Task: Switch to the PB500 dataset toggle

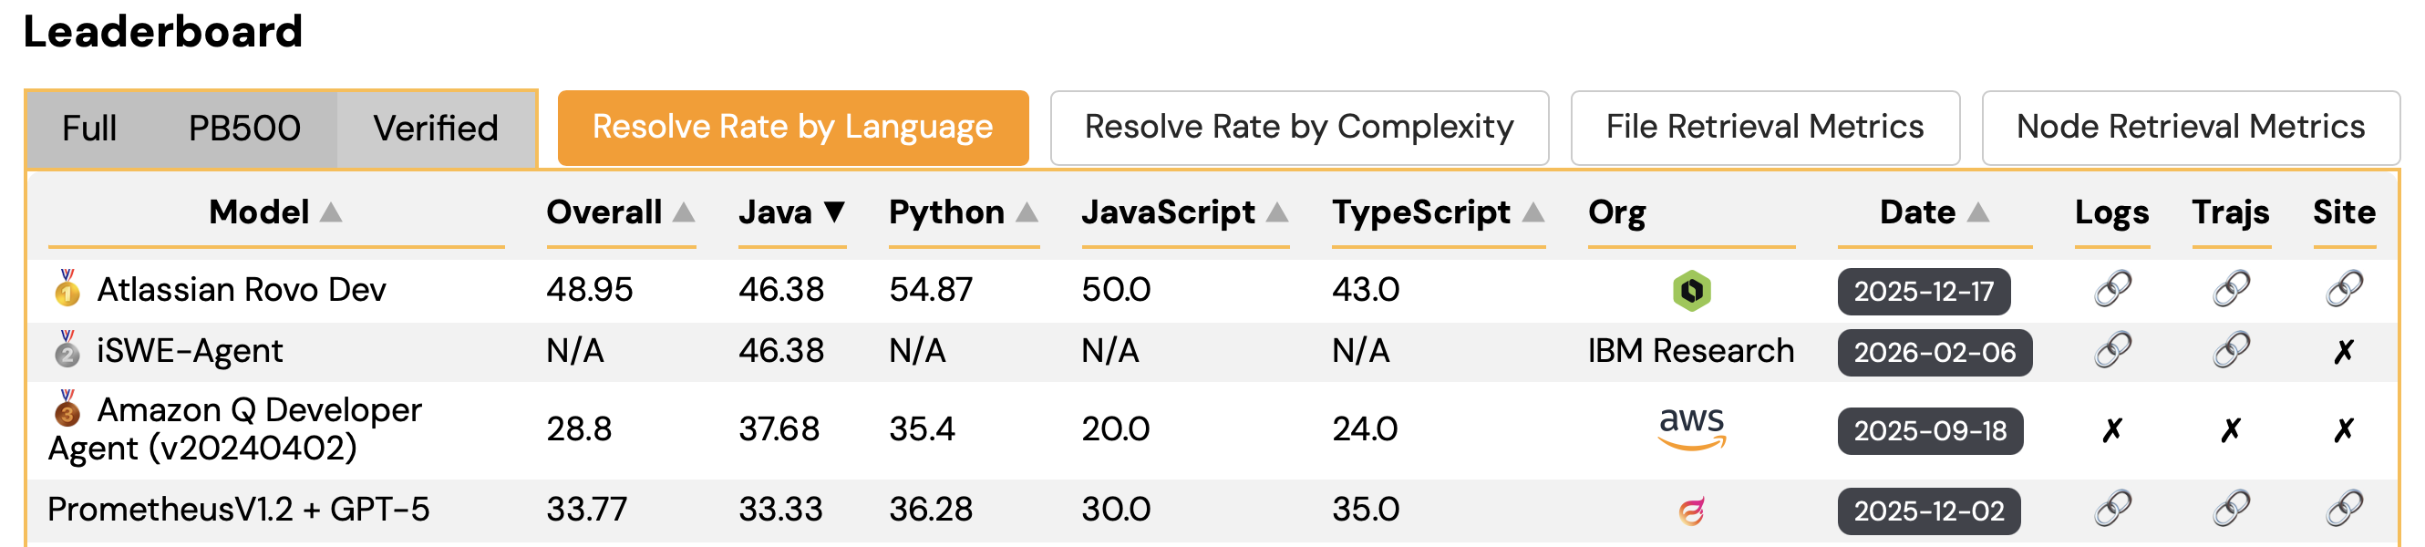Action: [243, 128]
